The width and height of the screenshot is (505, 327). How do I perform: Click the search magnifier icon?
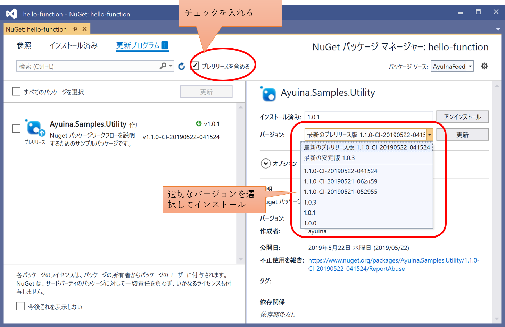[163, 66]
